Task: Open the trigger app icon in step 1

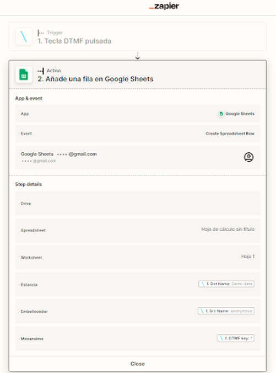Action: click(24, 36)
